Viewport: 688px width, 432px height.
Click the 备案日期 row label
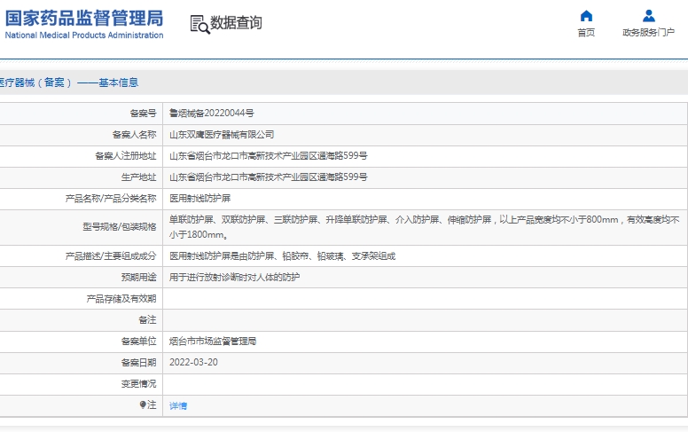click(138, 363)
